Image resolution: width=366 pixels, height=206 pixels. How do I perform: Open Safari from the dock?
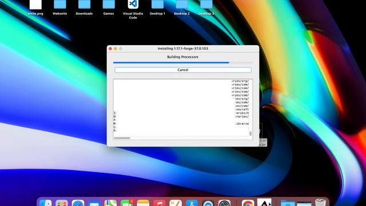(x=78, y=203)
